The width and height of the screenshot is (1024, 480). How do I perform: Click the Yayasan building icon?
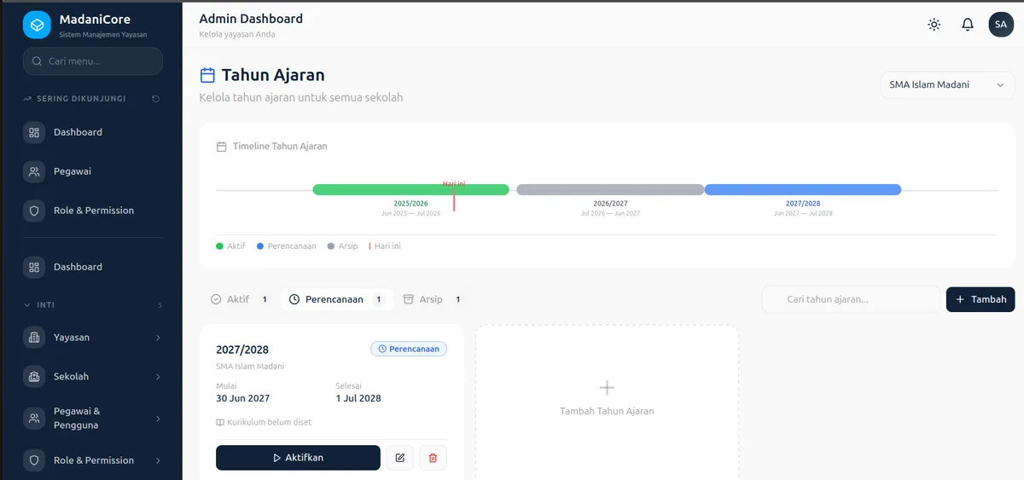(34, 338)
